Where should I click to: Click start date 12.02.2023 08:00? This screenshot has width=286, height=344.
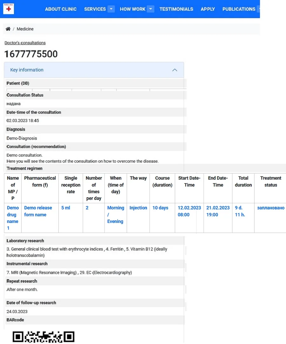(189, 211)
